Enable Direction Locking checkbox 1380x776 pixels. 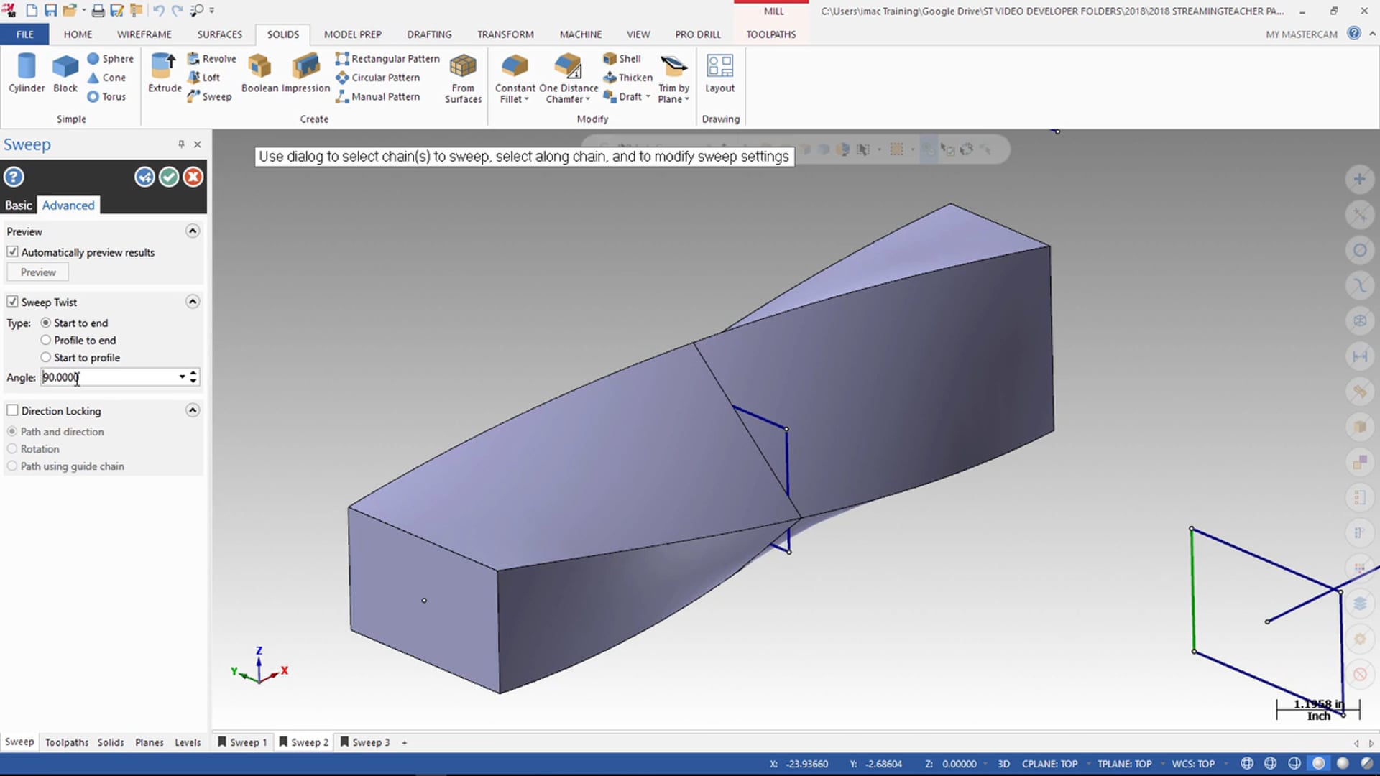coord(12,410)
